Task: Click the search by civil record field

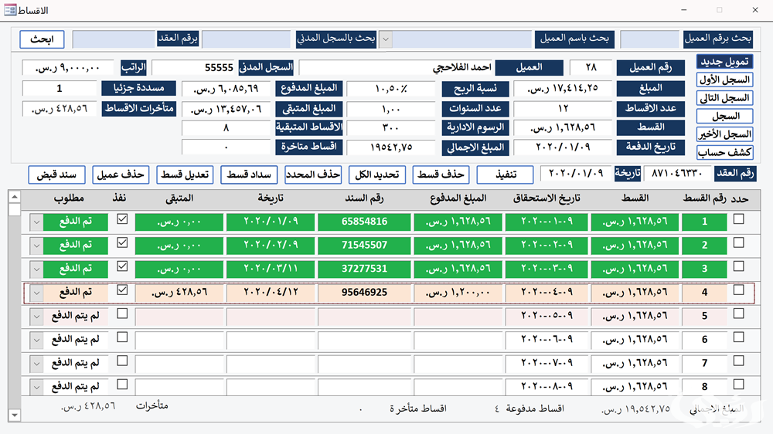Action: tap(246, 39)
